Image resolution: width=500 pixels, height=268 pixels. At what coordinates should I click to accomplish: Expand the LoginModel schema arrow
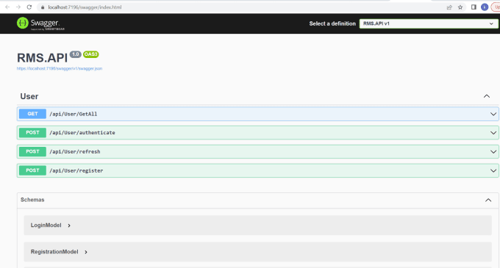coord(69,225)
